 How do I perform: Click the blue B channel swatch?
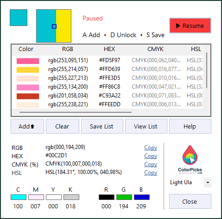142,197
